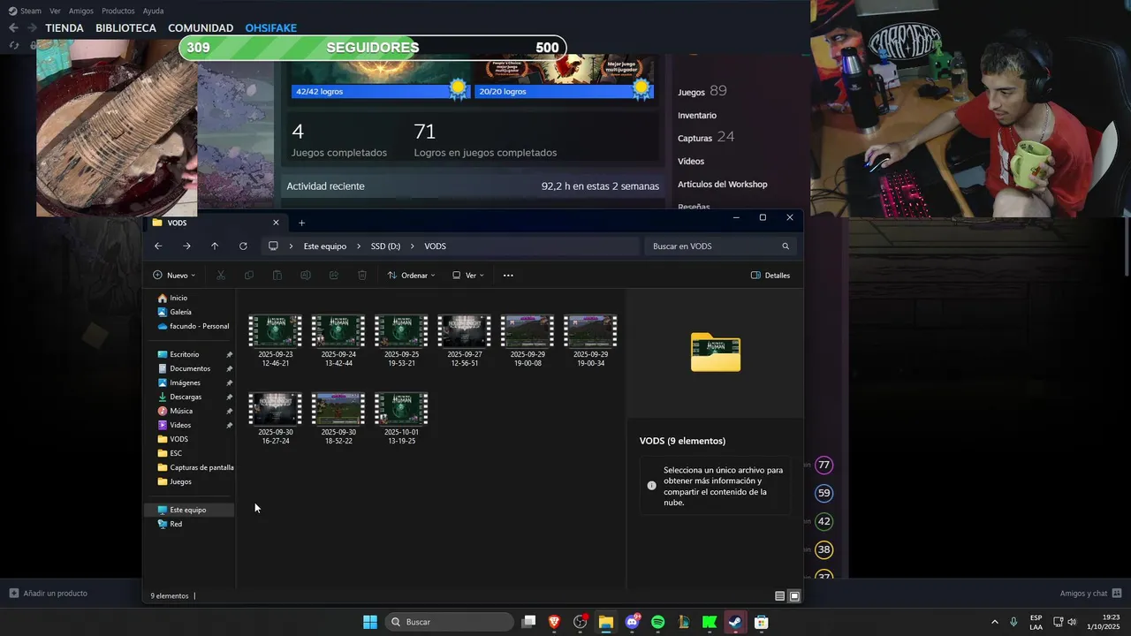Close the VODS Explorer tab
The height and width of the screenshot is (636, 1131).
[276, 223]
